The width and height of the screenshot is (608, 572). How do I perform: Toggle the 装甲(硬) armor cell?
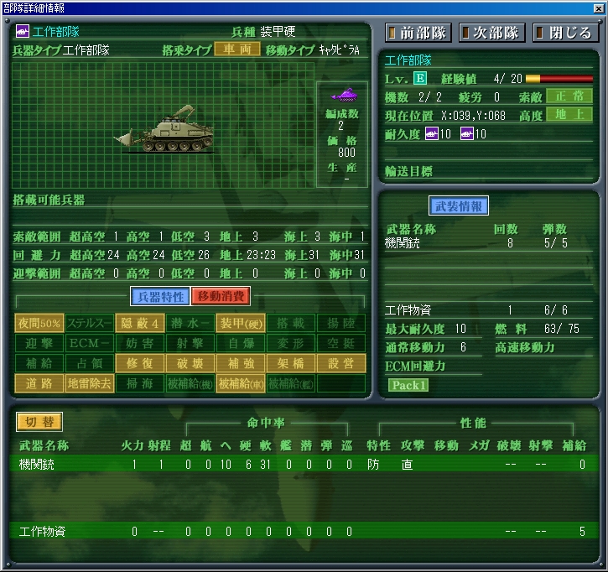click(x=240, y=323)
